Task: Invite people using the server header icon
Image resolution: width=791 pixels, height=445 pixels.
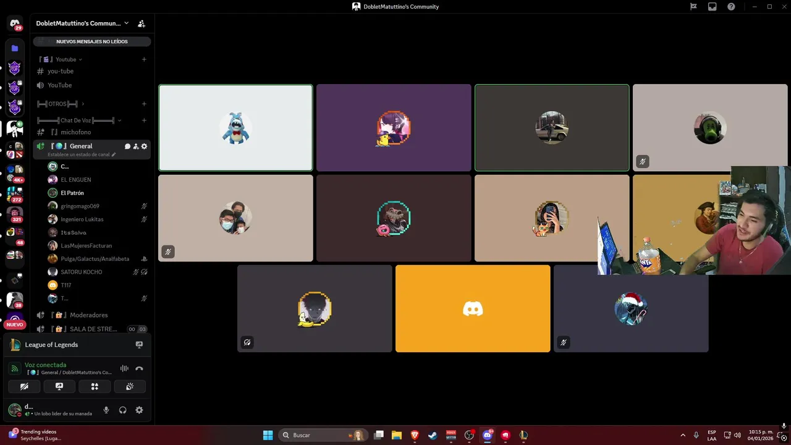Action: pyautogui.click(x=142, y=23)
